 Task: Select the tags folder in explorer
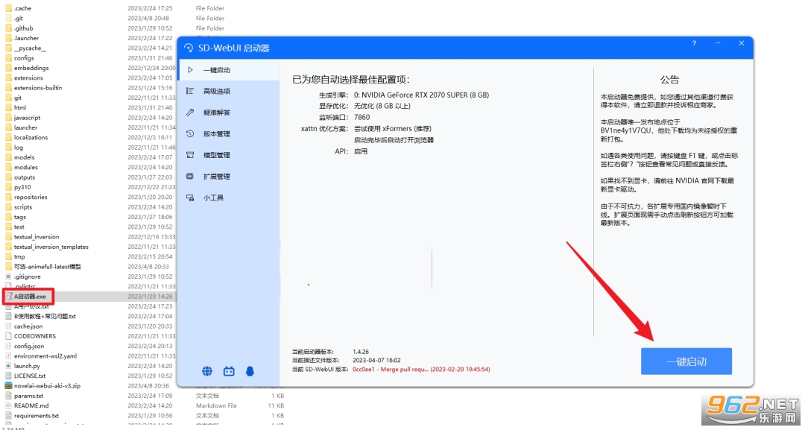pos(20,217)
